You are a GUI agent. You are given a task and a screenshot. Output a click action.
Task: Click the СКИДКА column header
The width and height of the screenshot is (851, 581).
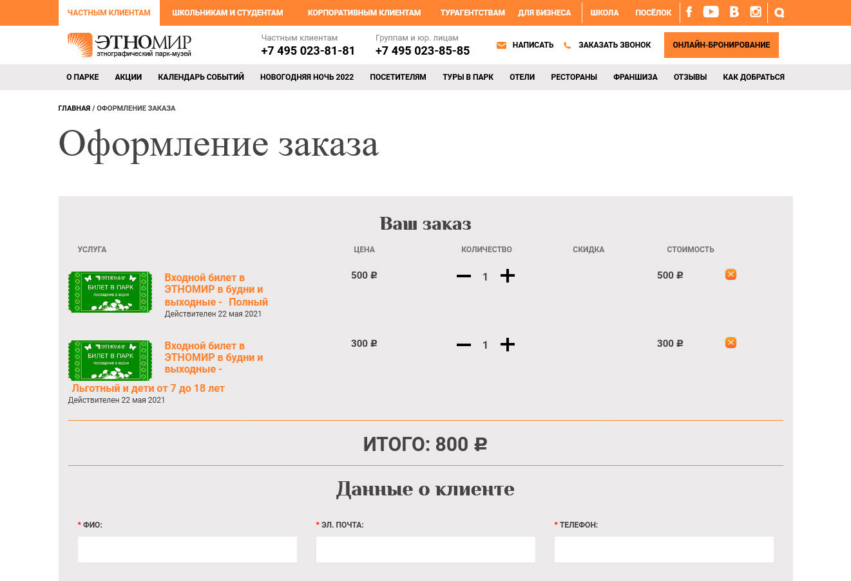588,250
